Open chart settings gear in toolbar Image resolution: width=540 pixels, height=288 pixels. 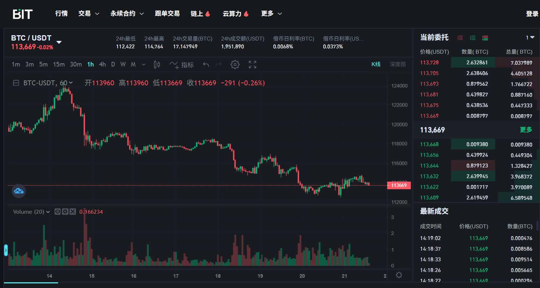tap(235, 64)
